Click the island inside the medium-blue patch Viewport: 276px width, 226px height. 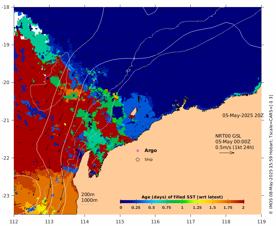pos(134,112)
